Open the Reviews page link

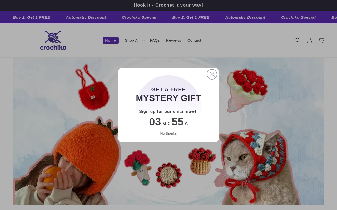[x=174, y=40]
